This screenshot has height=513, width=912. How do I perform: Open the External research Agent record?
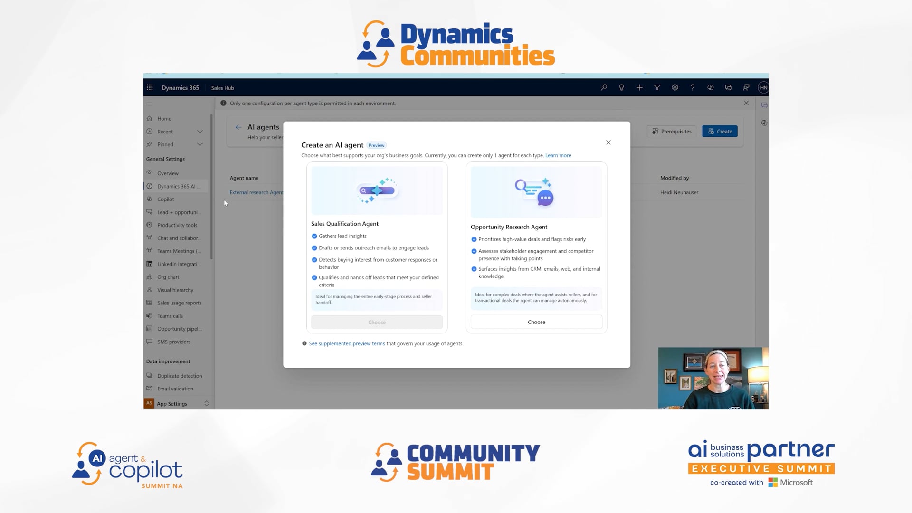pyautogui.click(x=256, y=192)
